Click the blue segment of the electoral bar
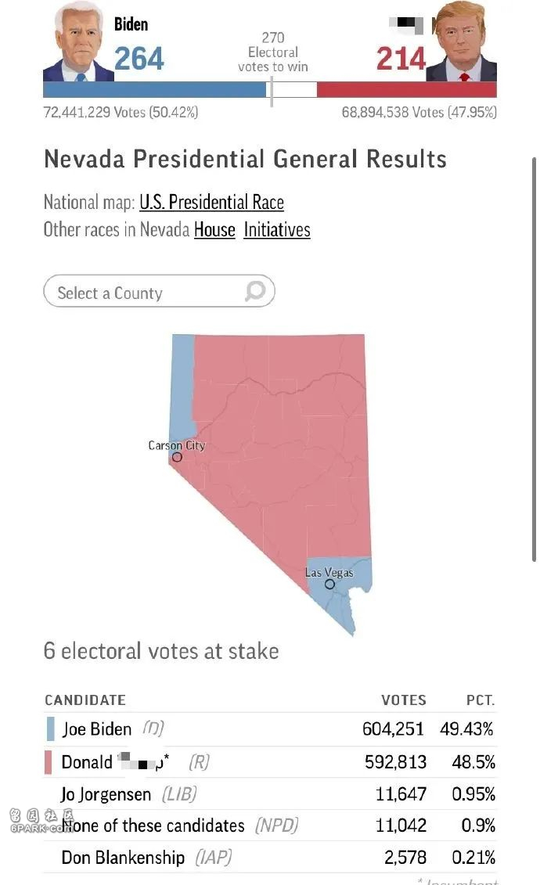Screen dimensions: 540x885 155,90
